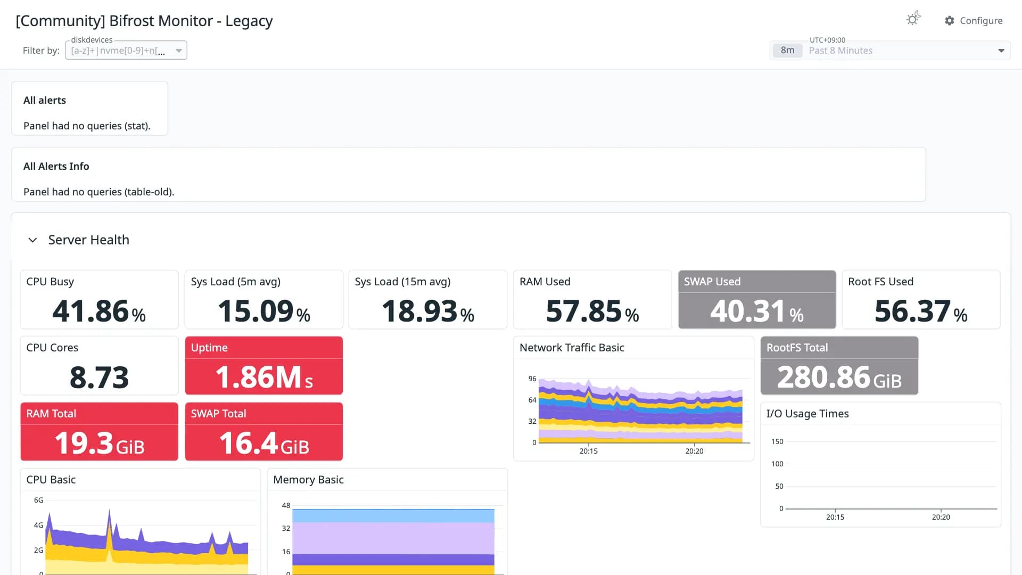
Task: Click the All Alerts Info panel title
Action: click(56, 167)
